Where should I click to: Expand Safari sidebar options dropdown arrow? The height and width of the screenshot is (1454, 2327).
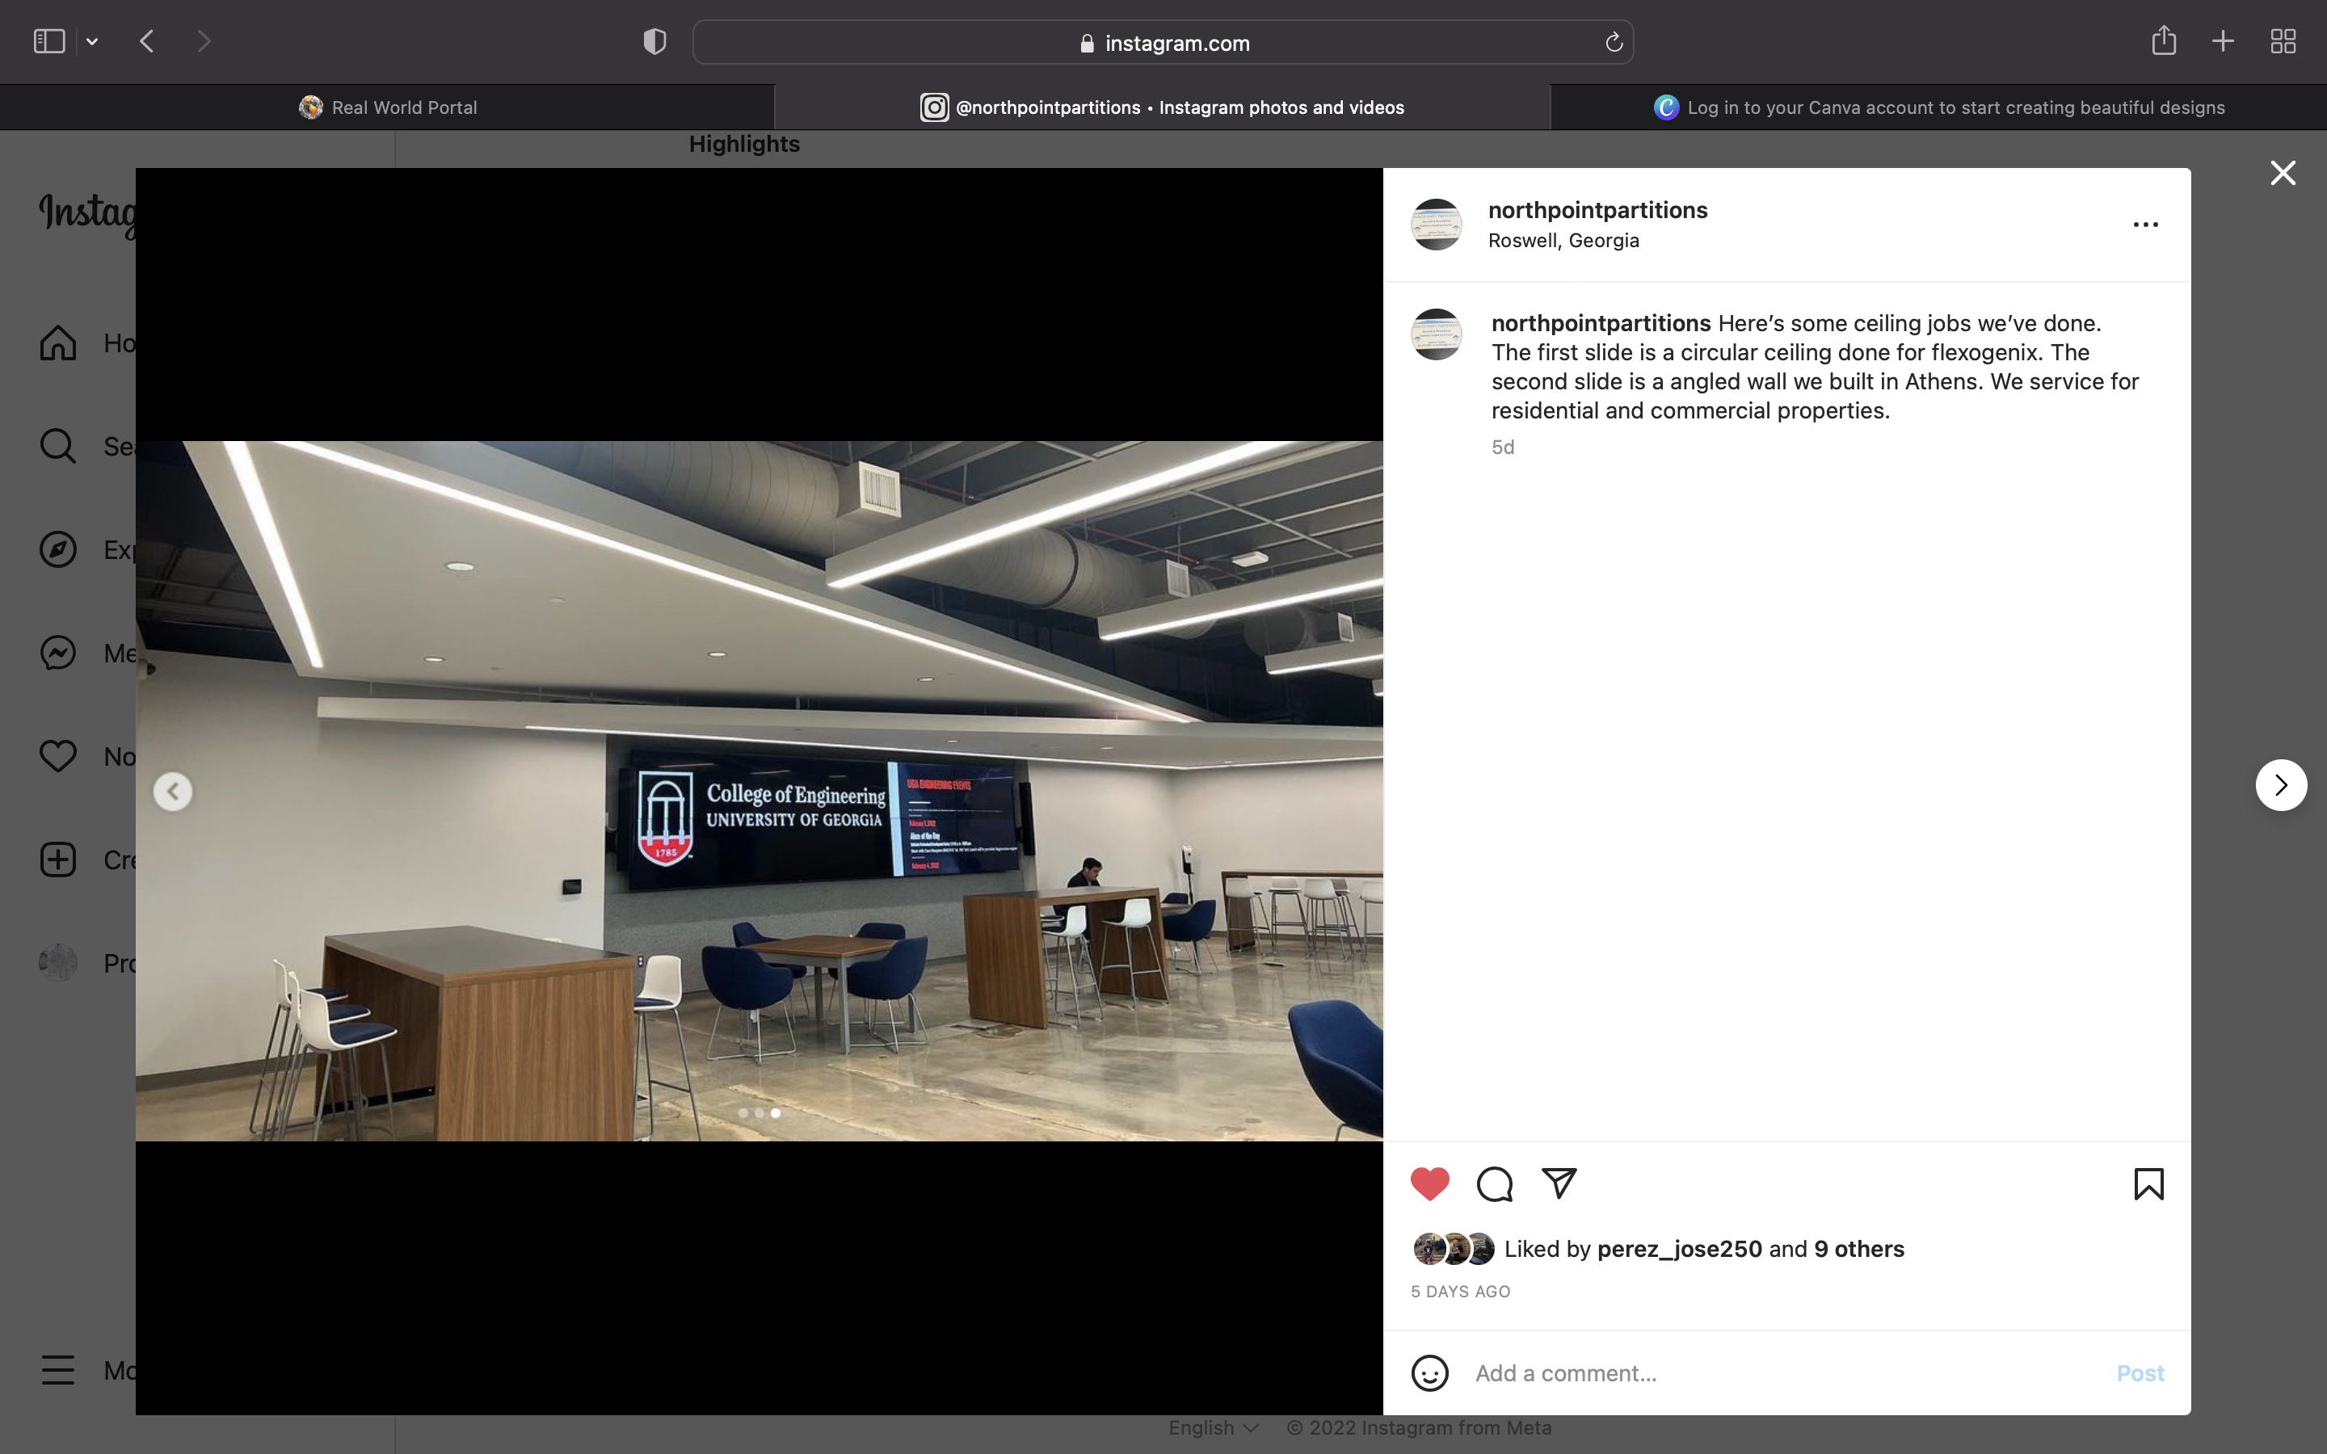pyautogui.click(x=92, y=41)
